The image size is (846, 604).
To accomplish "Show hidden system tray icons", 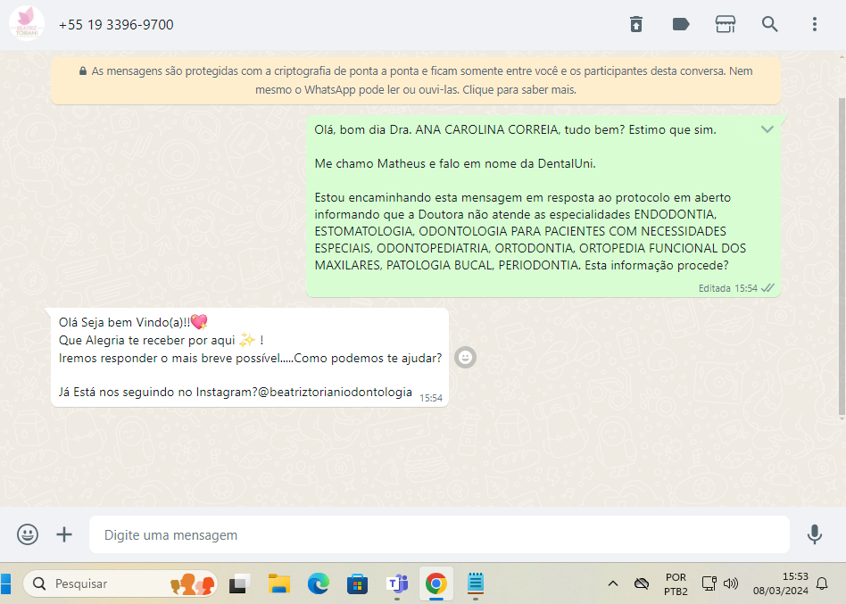I will [x=613, y=583].
